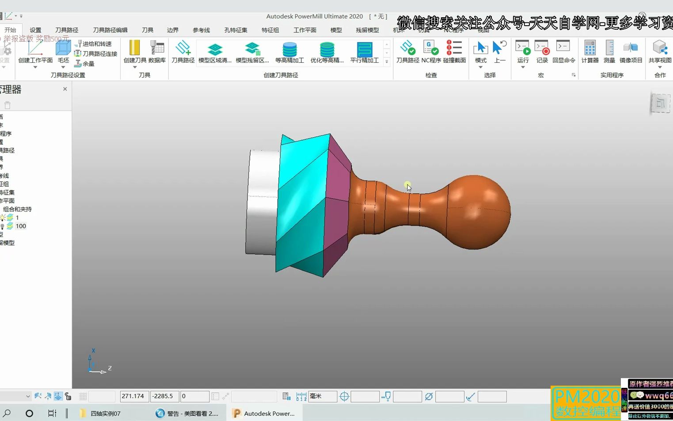Click the trash icon in the explorer panel
Screen dimensions: 673x421
pos(7,105)
